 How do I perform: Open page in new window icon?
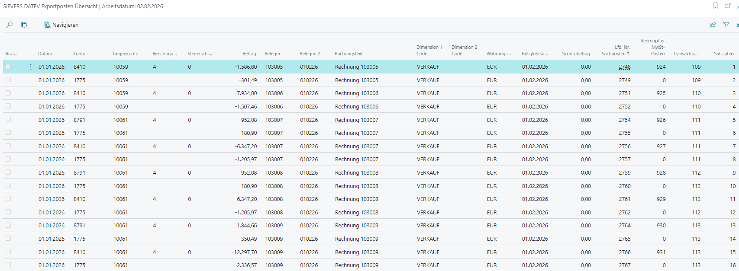click(x=727, y=6)
